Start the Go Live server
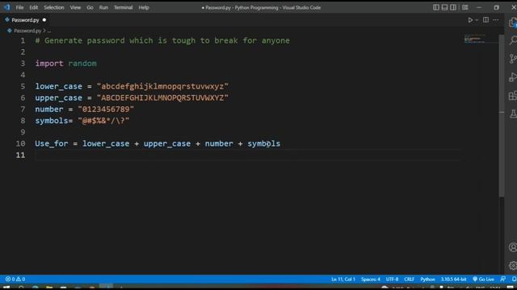The image size is (517, 290). tap(483, 280)
